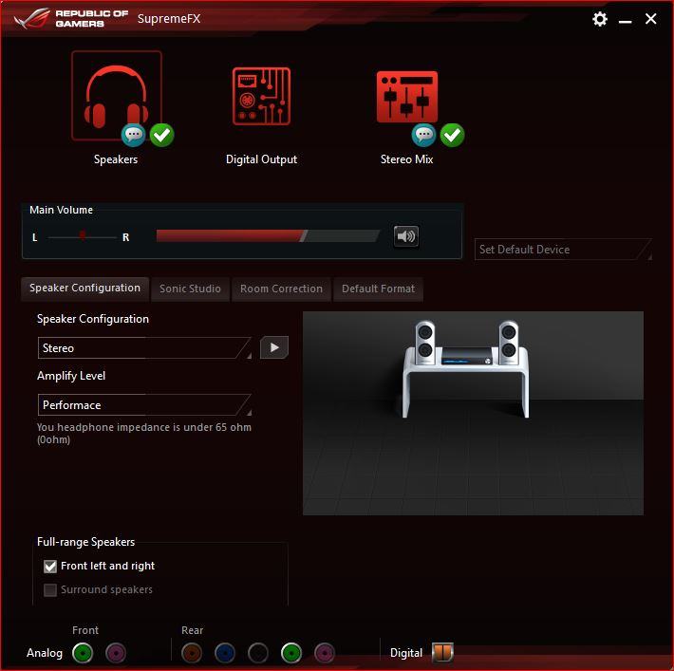This screenshot has height=671, width=674.
Task: Open settings with the gear icon
Action: pyautogui.click(x=600, y=19)
